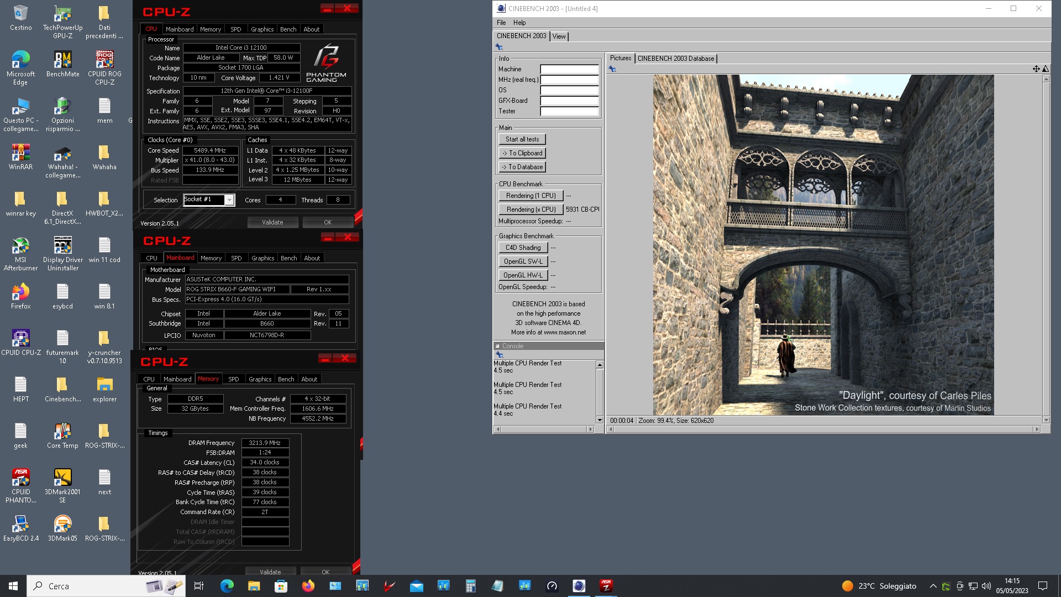Image resolution: width=1061 pixels, height=597 pixels.
Task: Select the CPUID ROG CPU-Z shortcut
Action: tap(104, 67)
